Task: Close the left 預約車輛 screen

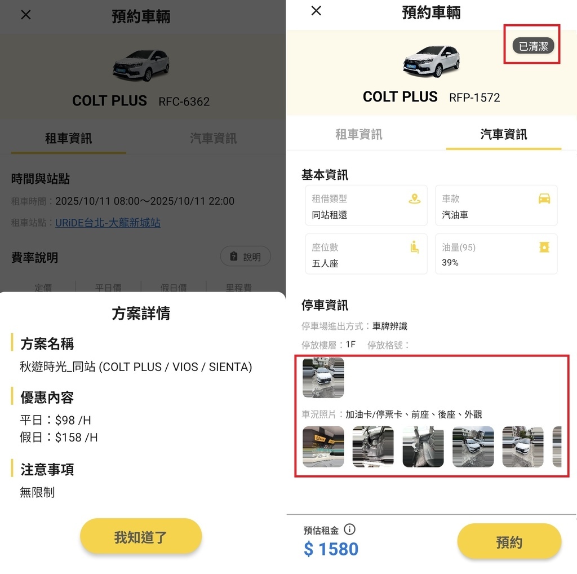Action: pos(26,15)
